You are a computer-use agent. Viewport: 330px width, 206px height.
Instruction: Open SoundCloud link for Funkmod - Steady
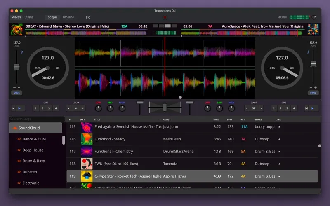[279, 139]
